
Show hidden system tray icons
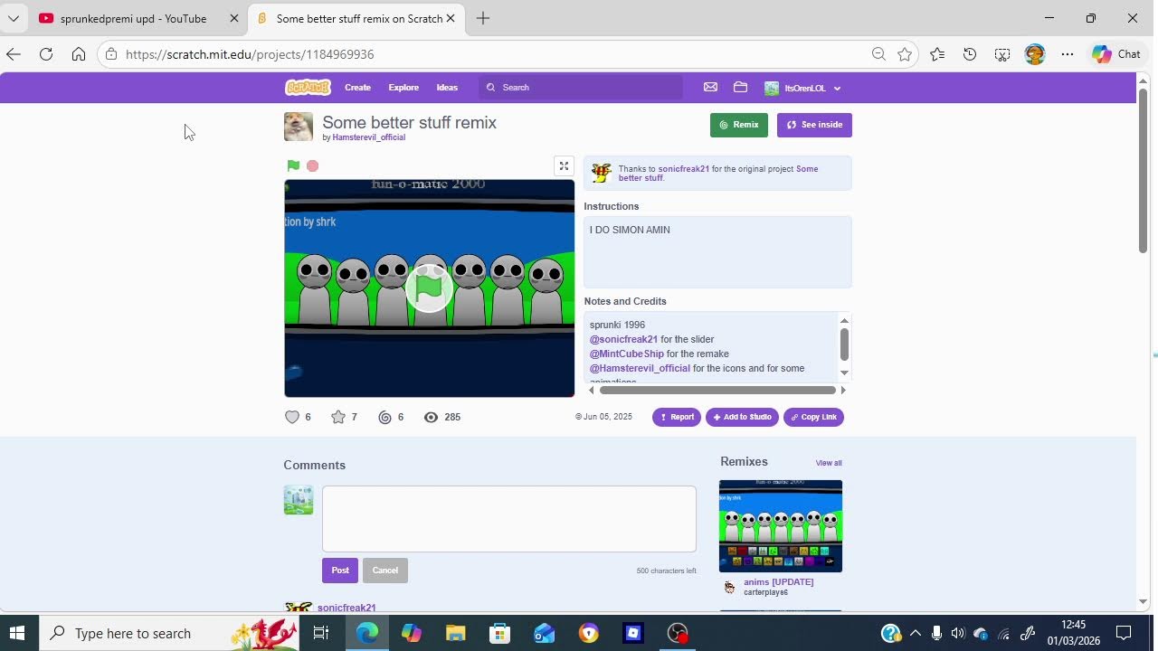(x=915, y=633)
